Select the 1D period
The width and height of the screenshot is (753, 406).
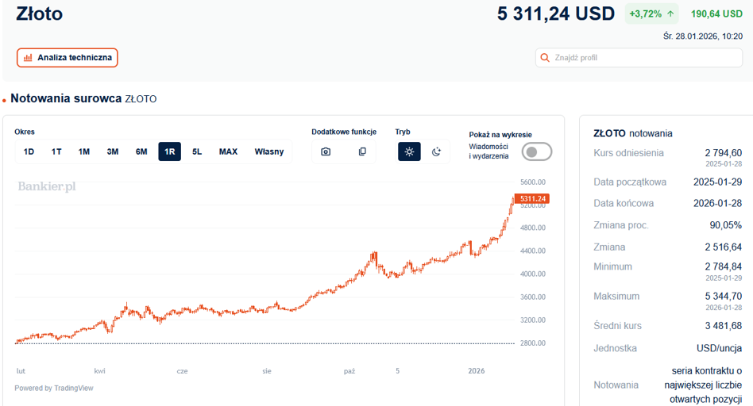click(29, 151)
